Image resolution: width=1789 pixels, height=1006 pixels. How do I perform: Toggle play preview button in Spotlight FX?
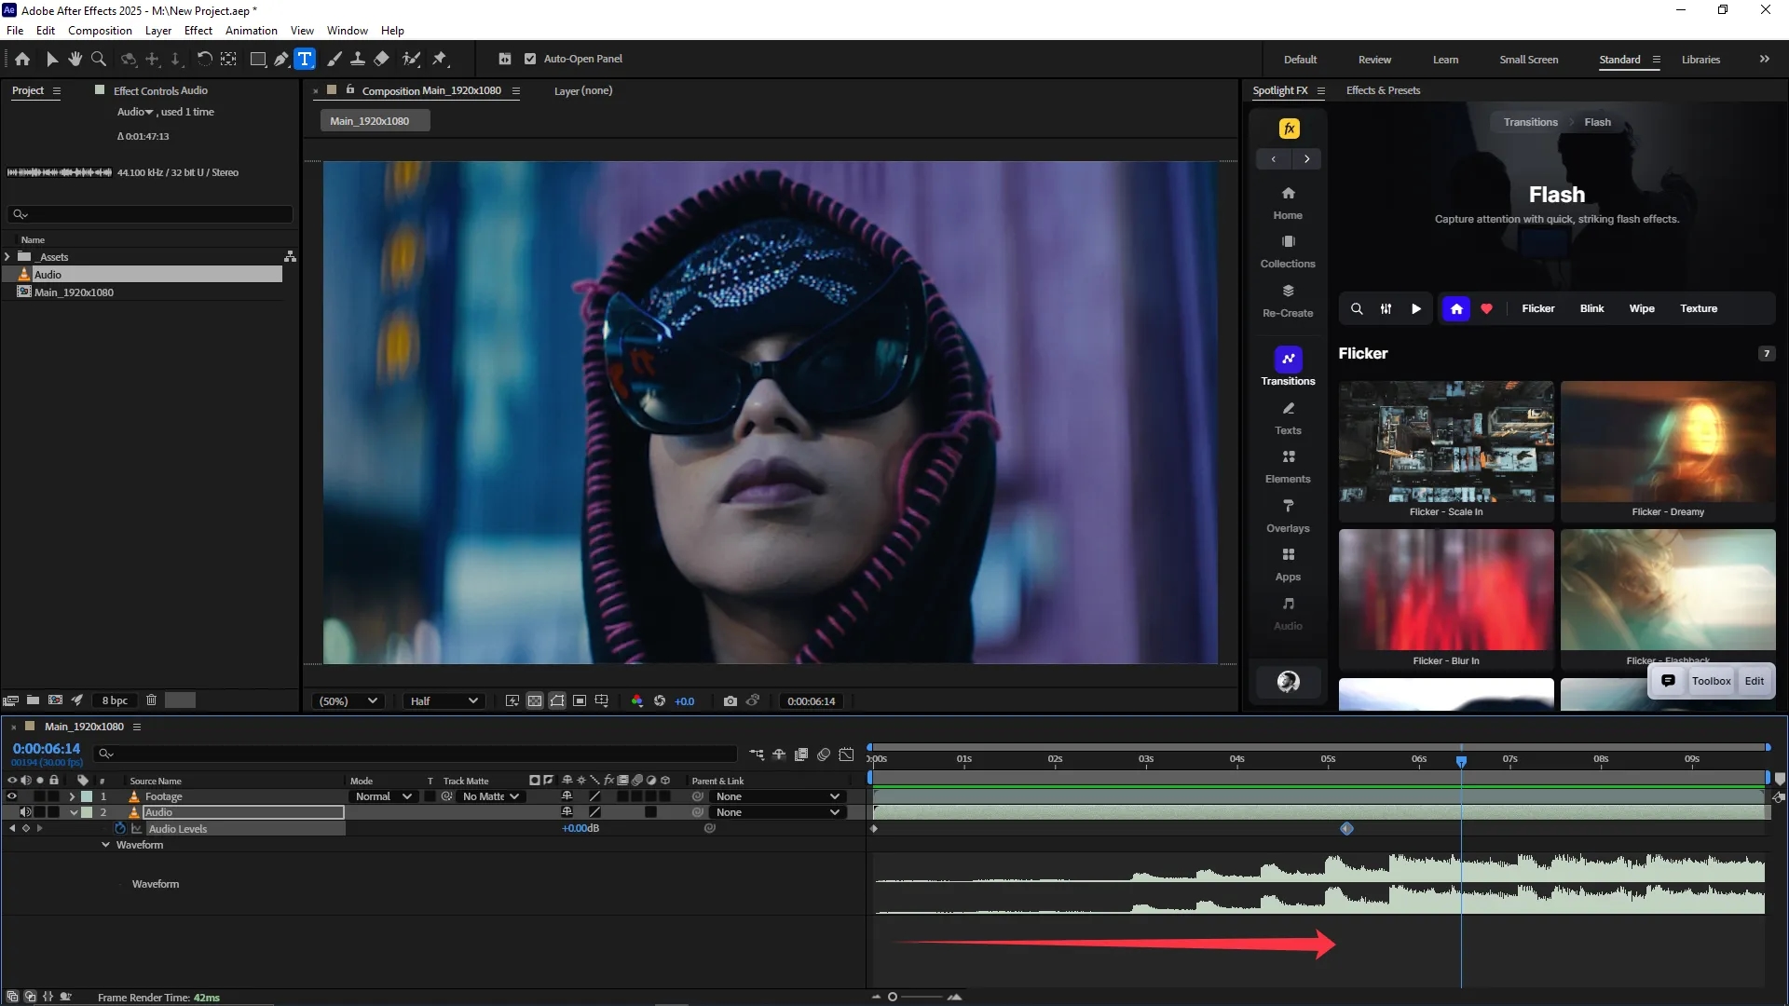[1415, 309]
